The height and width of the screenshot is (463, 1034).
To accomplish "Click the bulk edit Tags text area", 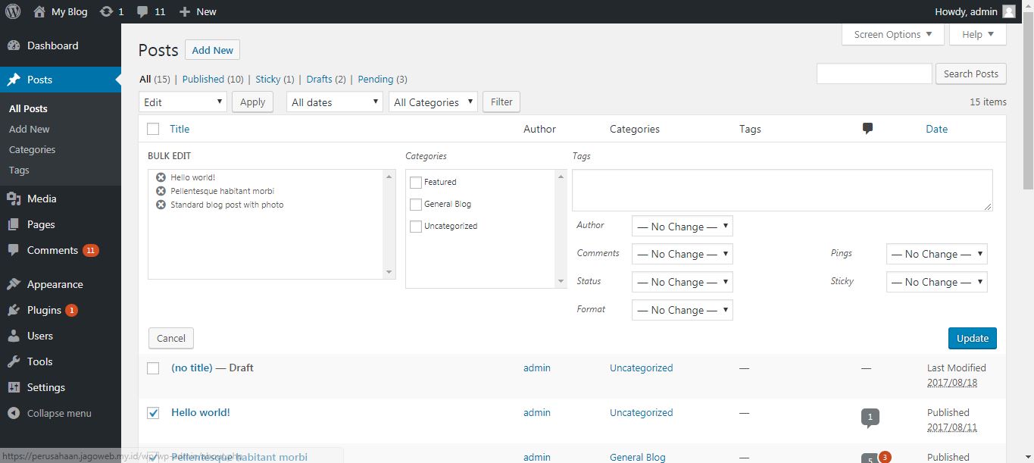I will [x=782, y=190].
